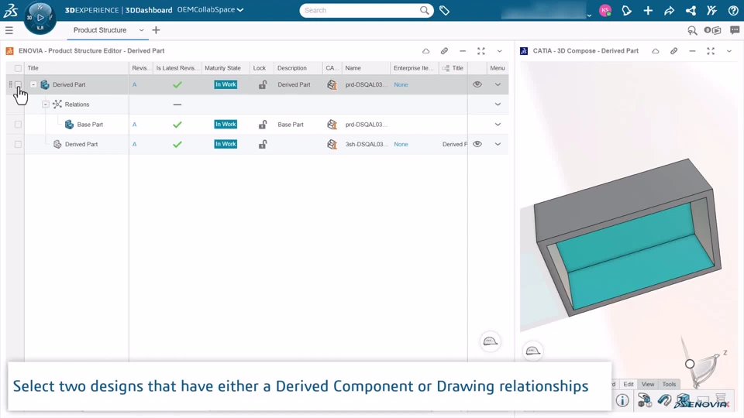
Task: Check the Base Part row checkbox
Action: (18, 124)
